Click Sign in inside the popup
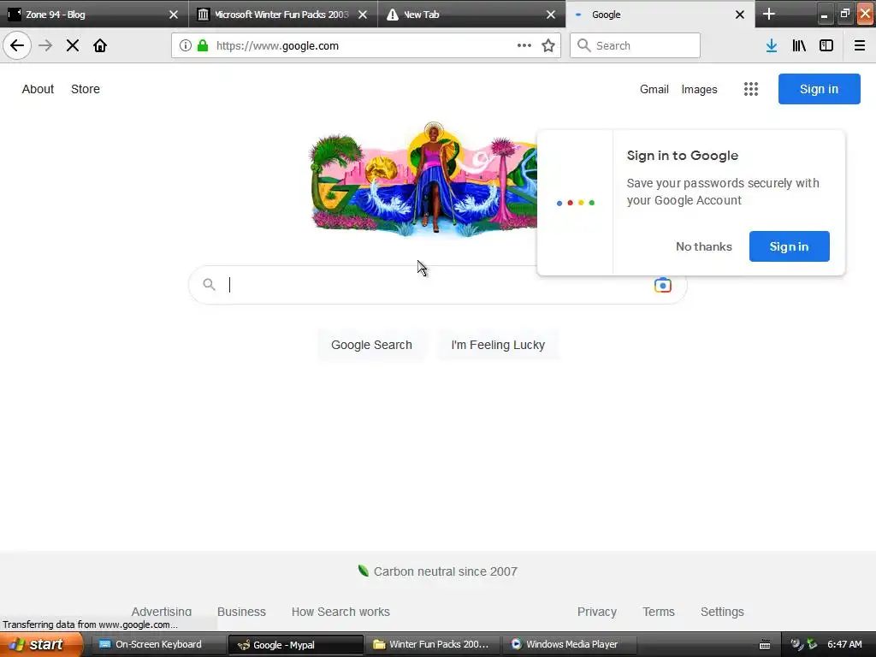This screenshot has width=876, height=657. click(x=789, y=246)
